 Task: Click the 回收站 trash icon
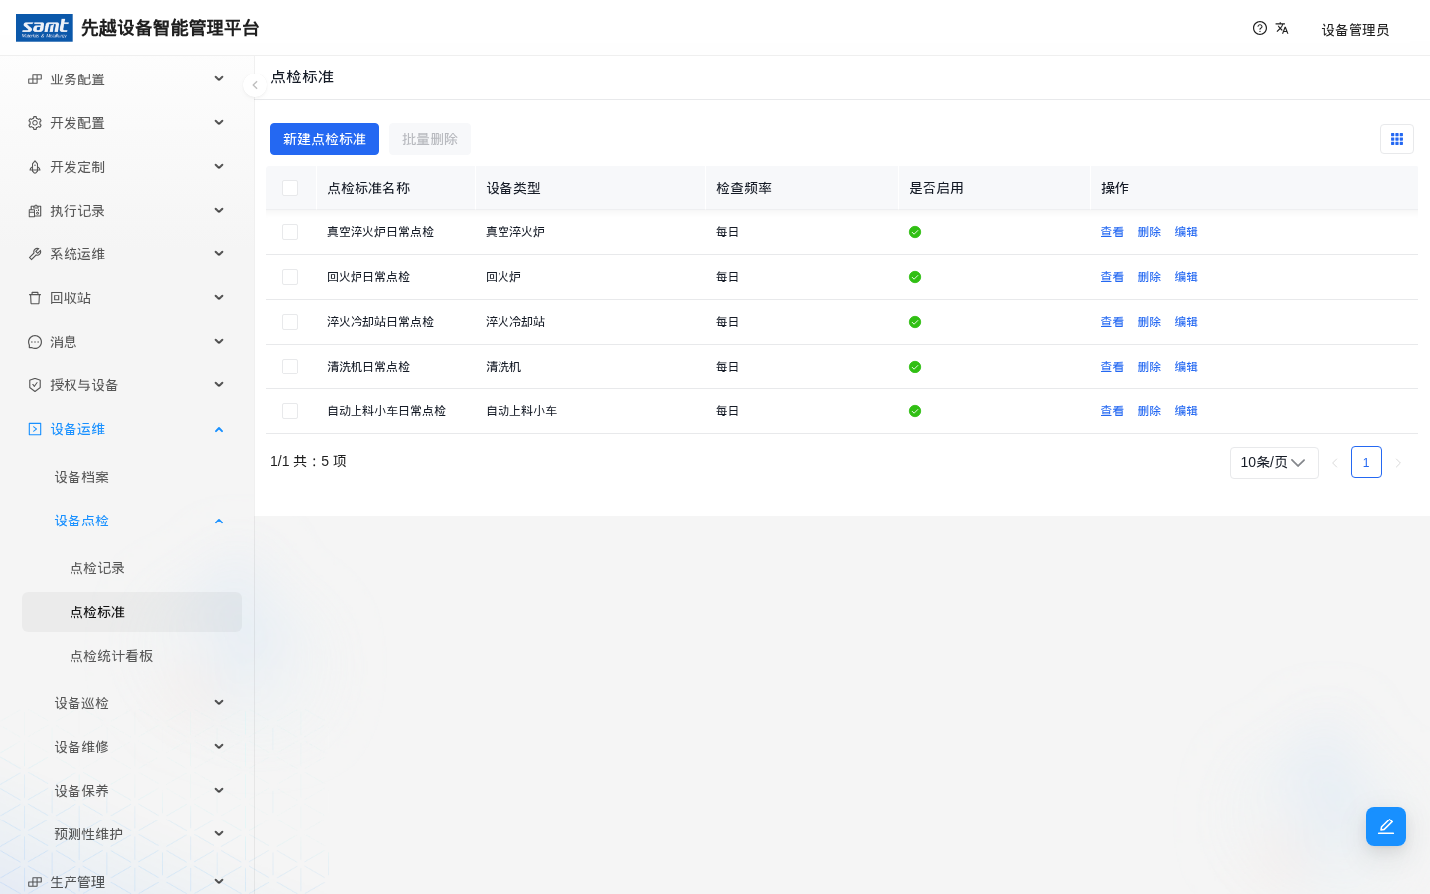pyautogui.click(x=35, y=298)
